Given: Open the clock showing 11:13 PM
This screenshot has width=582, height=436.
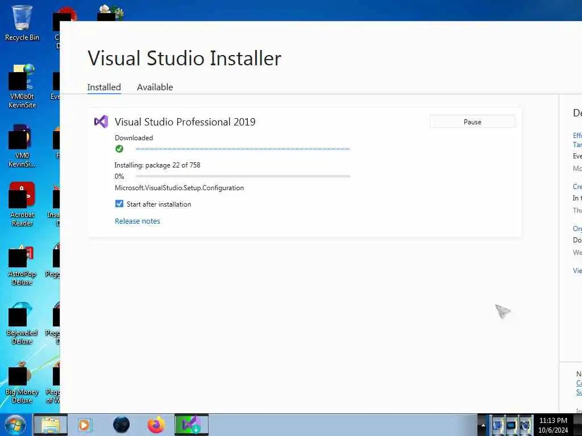Looking at the screenshot, I should (553, 425).
